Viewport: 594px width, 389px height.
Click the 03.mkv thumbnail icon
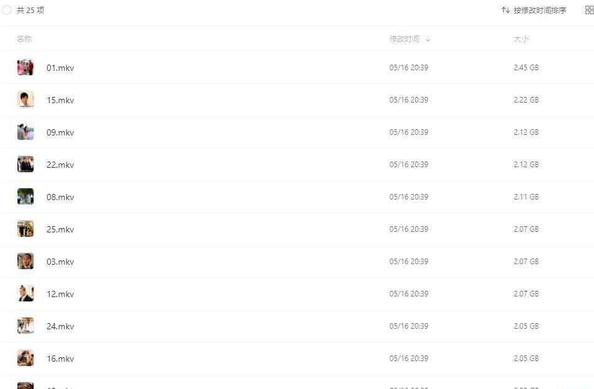pyautogui.click(x=25, y=261)
